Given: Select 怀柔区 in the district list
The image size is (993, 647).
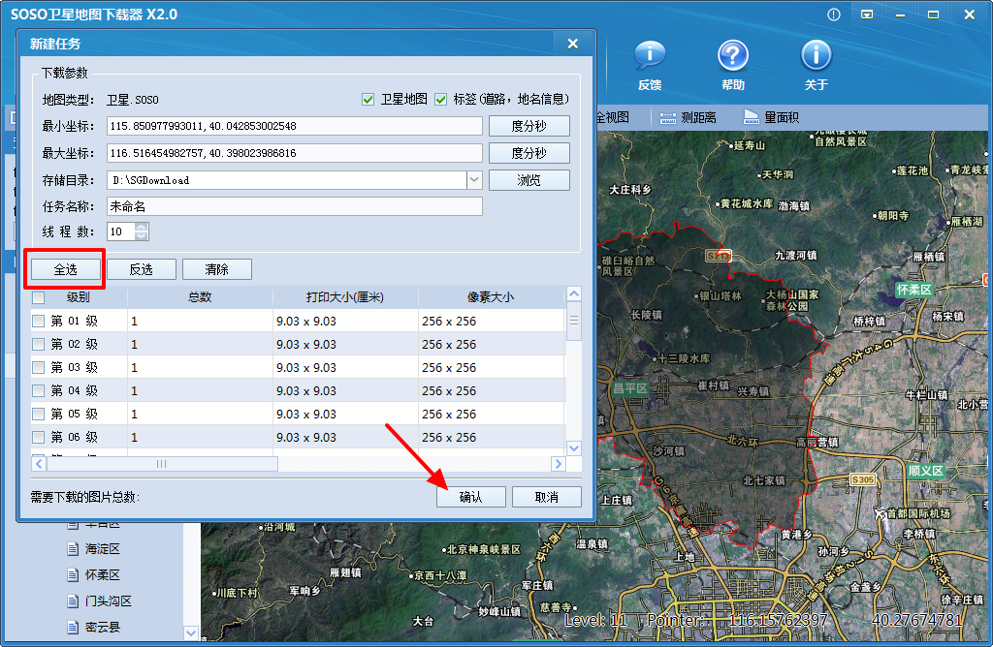Looking at the screenshot, I should (x=102, y=574).
